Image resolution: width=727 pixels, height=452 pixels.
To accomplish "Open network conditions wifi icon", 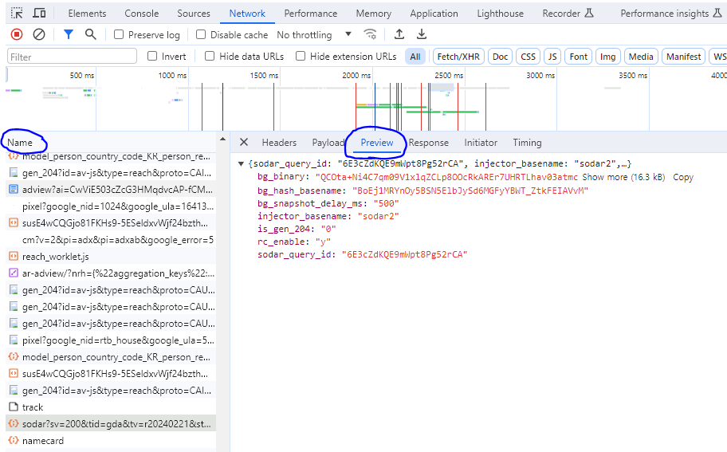I will 370,34.
